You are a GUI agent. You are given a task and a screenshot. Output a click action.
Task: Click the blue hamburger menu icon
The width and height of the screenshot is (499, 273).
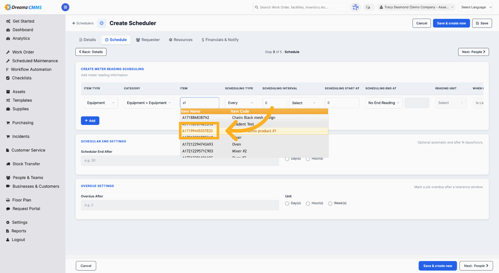tap(65, 7)
